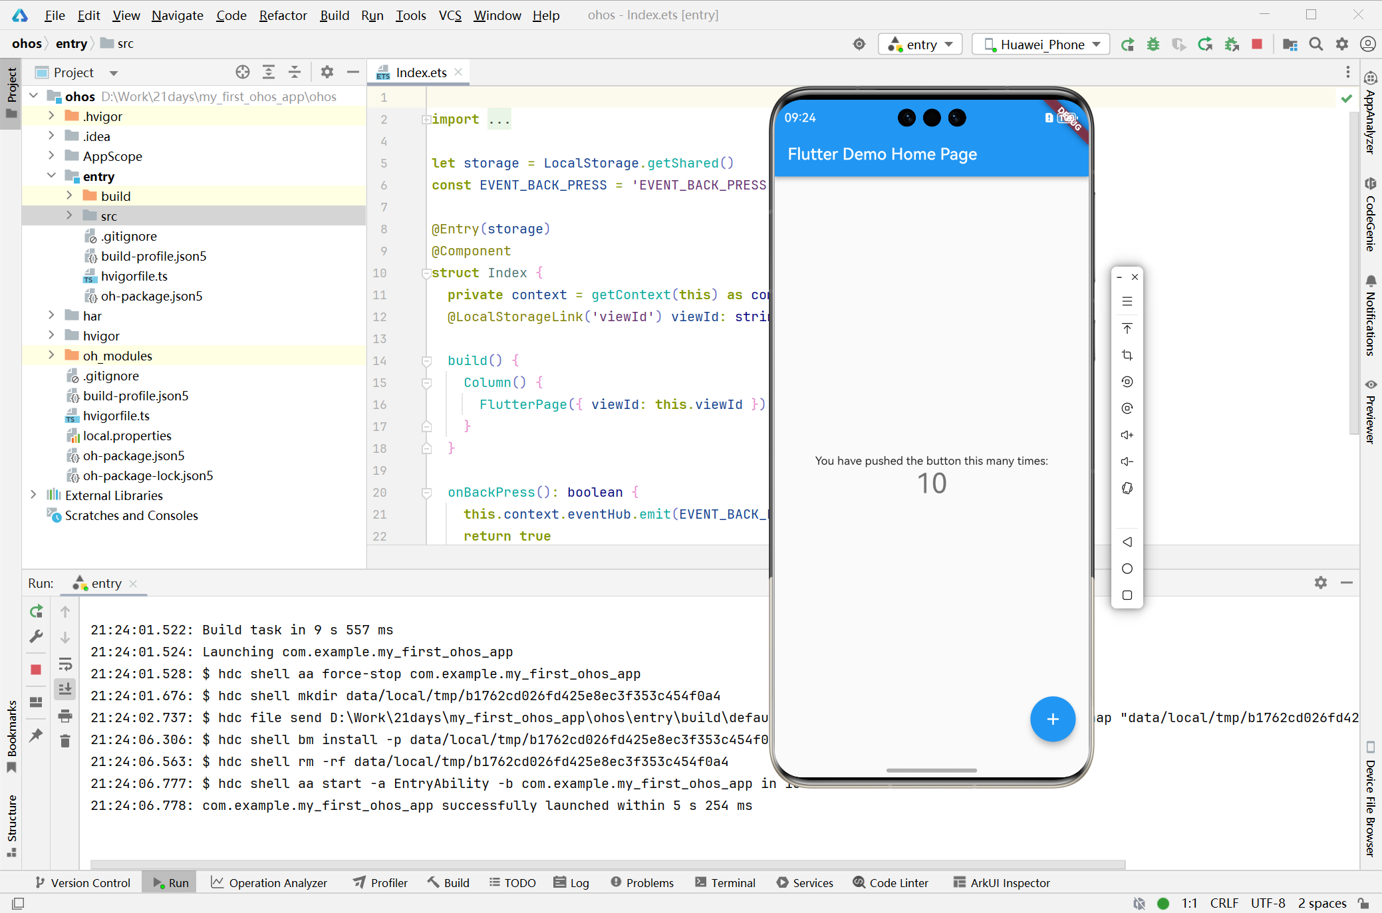Switch to the Terminal tool window tab
Image resolution: width=1382 pixels, height=913 pixels.
click(x=725, y=882)
